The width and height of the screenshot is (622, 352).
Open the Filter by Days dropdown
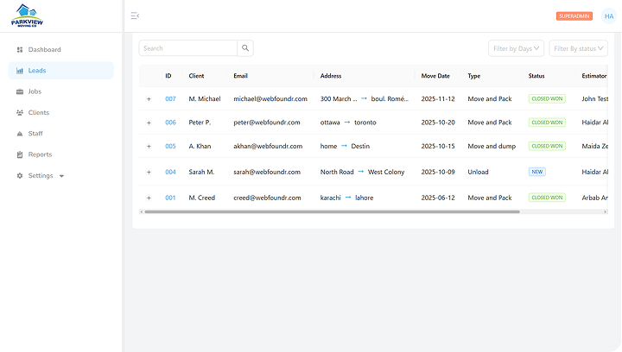coord(516,48)
